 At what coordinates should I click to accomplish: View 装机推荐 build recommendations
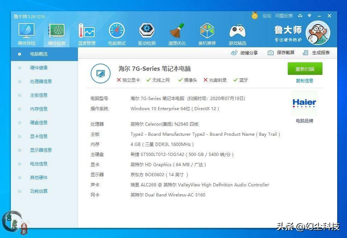coord(207,33)
